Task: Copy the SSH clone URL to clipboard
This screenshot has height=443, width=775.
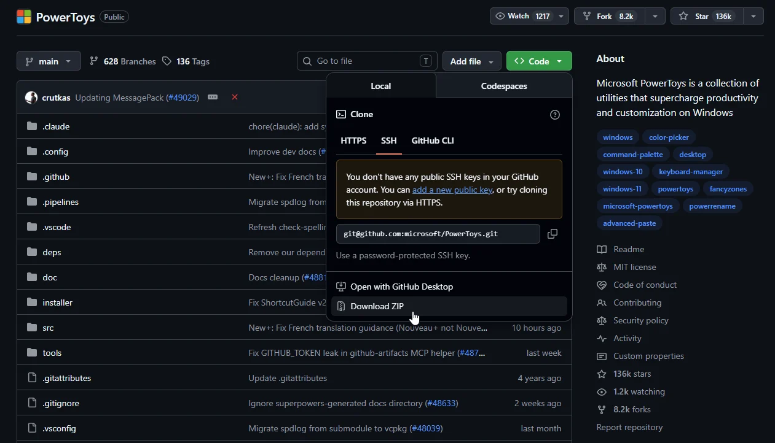Action: [553, 234]
